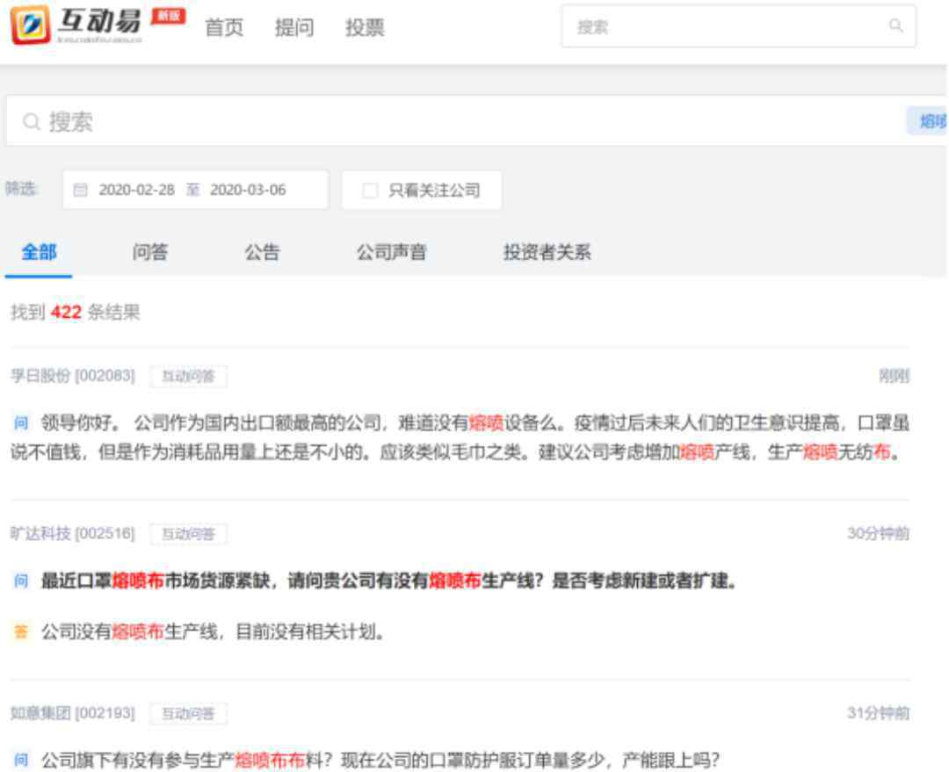Click the 答 icon on the 旷达科技 answer
This screenshot has width=949, height=772.
point(21,631)
